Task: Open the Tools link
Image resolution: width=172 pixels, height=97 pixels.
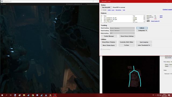Action: (x=124, y=10)
